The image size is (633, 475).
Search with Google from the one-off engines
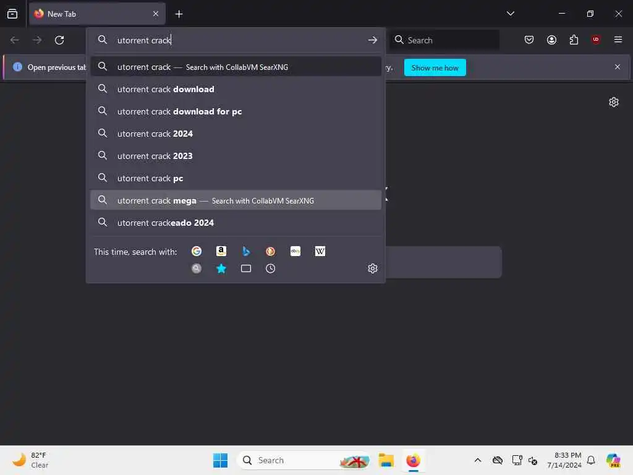pos(196,251)
